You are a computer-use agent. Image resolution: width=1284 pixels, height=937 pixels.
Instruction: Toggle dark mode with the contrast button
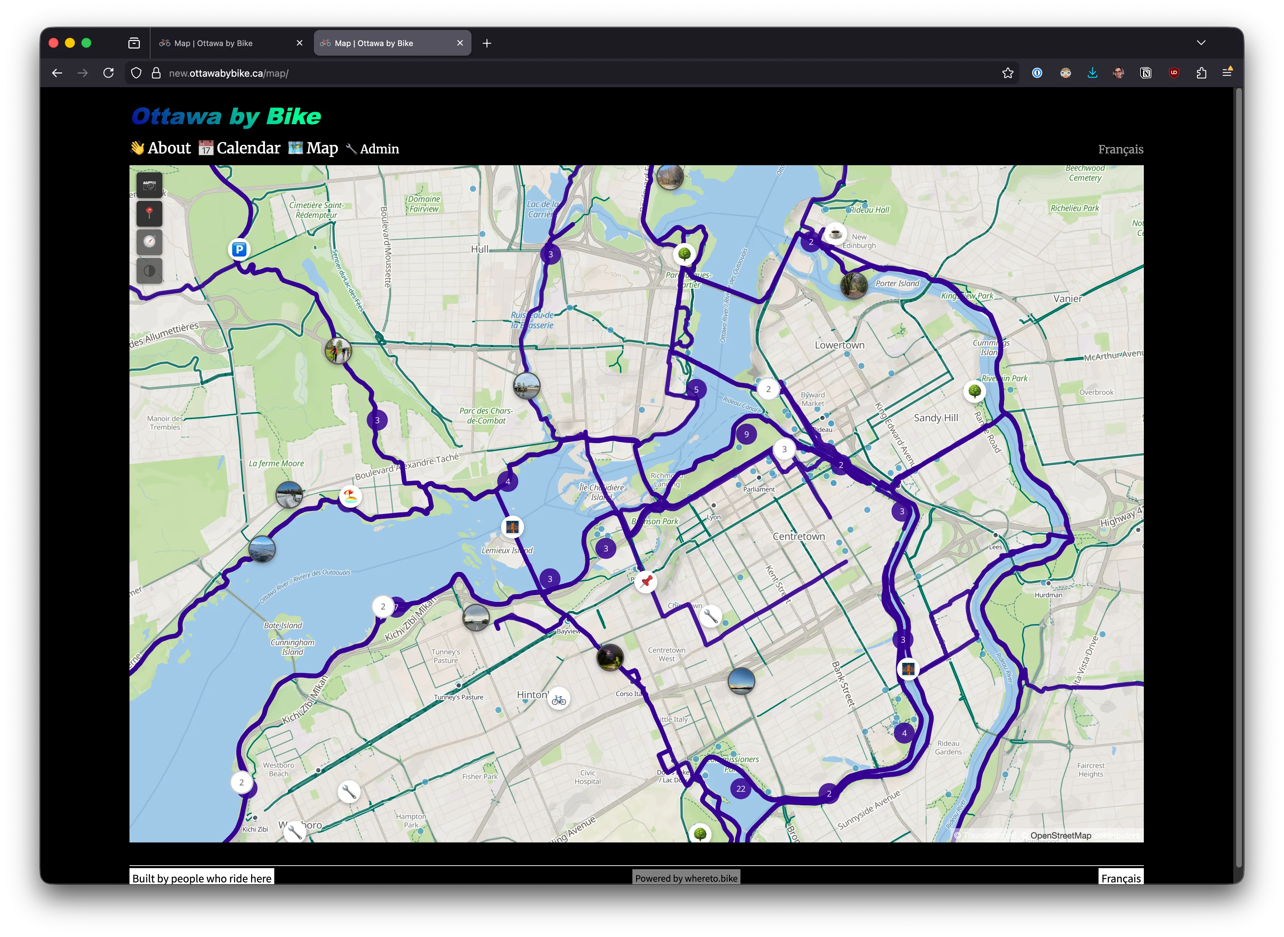tap(150, 270)
